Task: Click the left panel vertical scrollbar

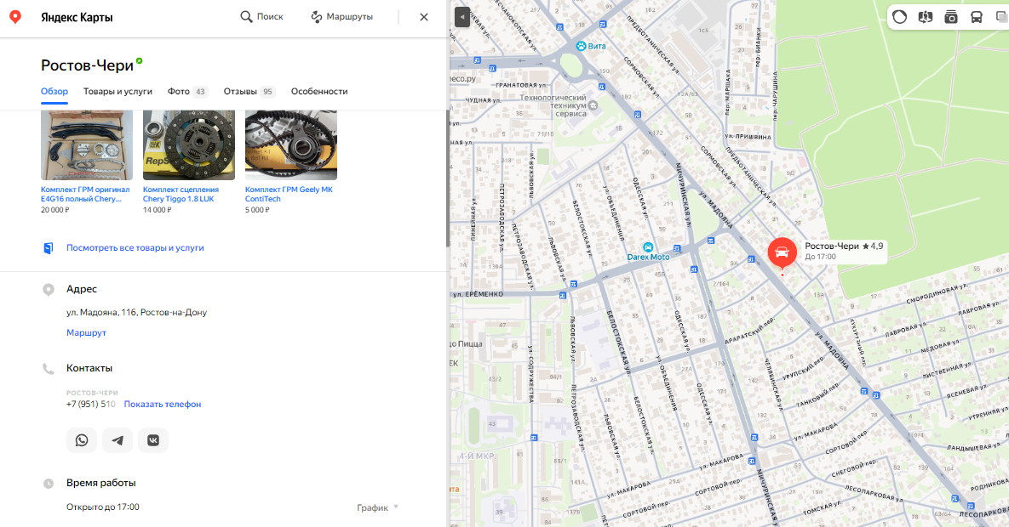Action: click(x=447, y=178)
